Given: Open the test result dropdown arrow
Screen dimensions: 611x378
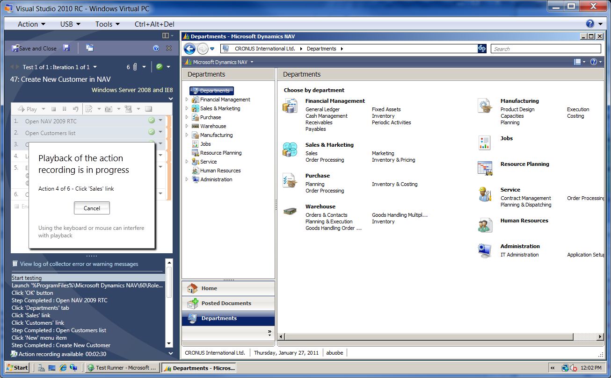Looking at the screenshot, I should pyautogui.click(x=168, y=67).
